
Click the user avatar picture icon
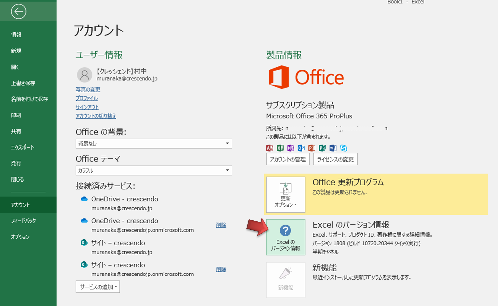(x=85, y=75)
